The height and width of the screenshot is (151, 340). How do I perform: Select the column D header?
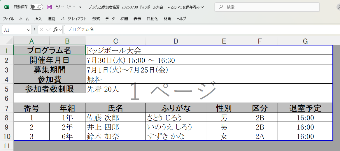click(176, 41)
